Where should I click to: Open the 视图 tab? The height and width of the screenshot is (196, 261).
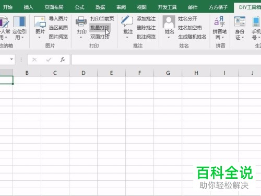click(x=141, y=7)
